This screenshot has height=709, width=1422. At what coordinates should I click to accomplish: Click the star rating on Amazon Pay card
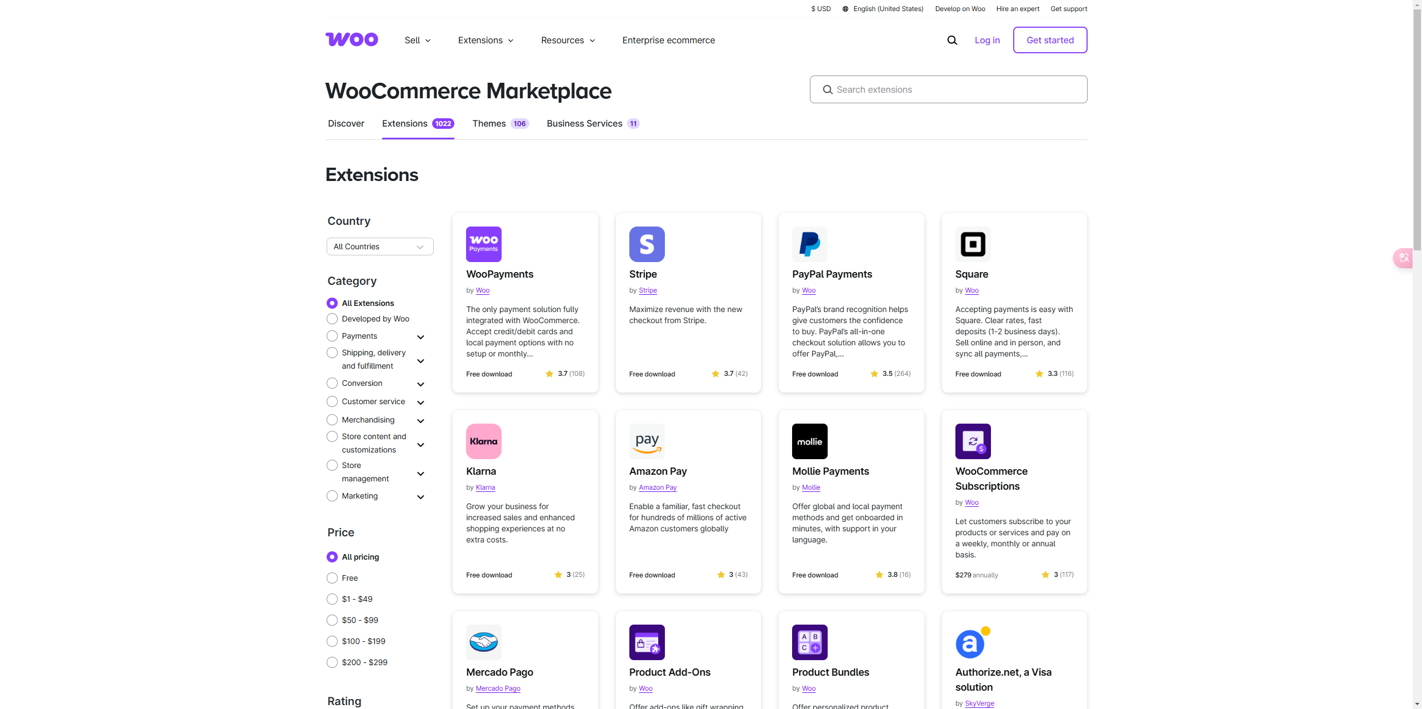(732, 575)
